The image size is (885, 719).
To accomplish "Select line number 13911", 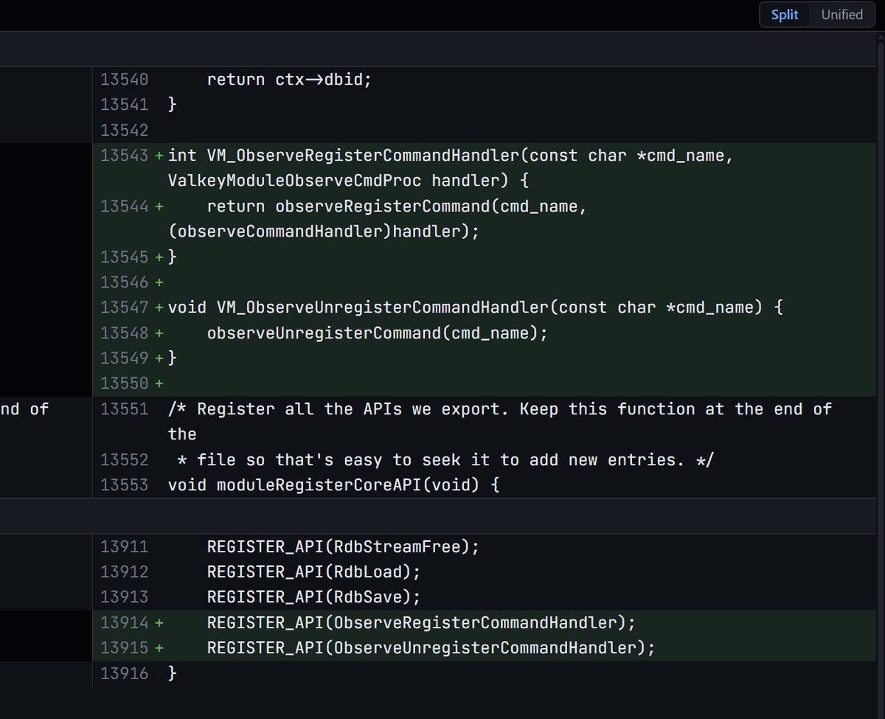I will pyautogui.click(x=124, y=547).
